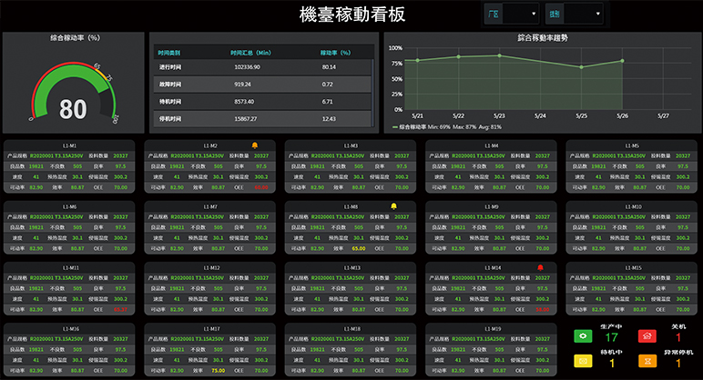Open the L1-M1 machine card
The width and height of the screenshot is (703, 380).
pyautogui.click(x=70, y=168)
